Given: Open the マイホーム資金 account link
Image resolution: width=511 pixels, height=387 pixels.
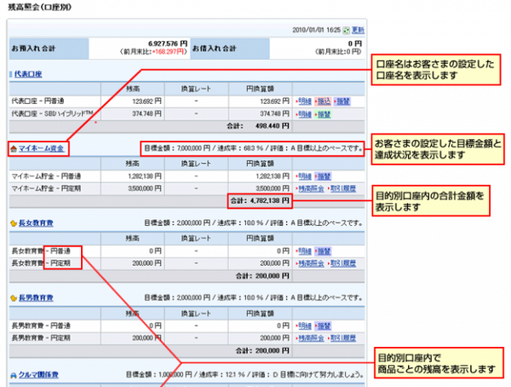Looking at the screenshot, I should click(x=41, y=149).
